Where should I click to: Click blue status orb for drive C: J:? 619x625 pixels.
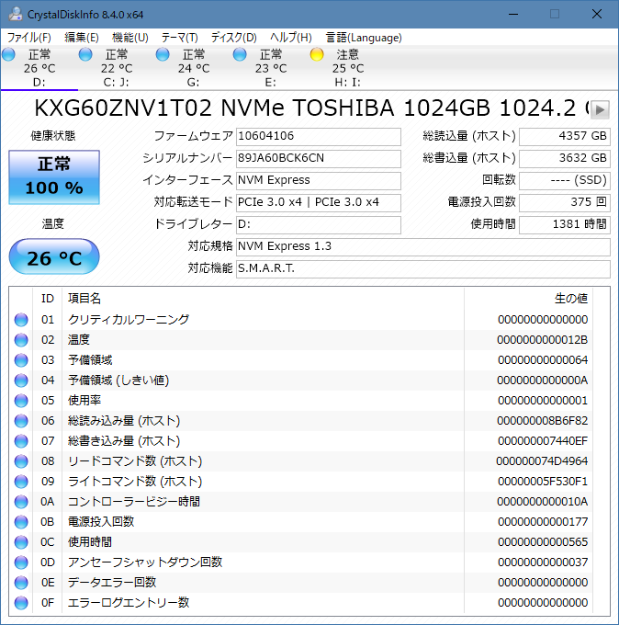point(85,54)
